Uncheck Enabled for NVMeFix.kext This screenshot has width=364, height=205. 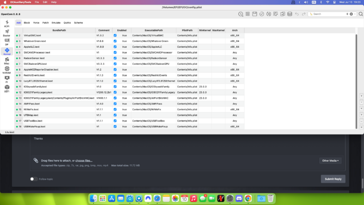115,109
